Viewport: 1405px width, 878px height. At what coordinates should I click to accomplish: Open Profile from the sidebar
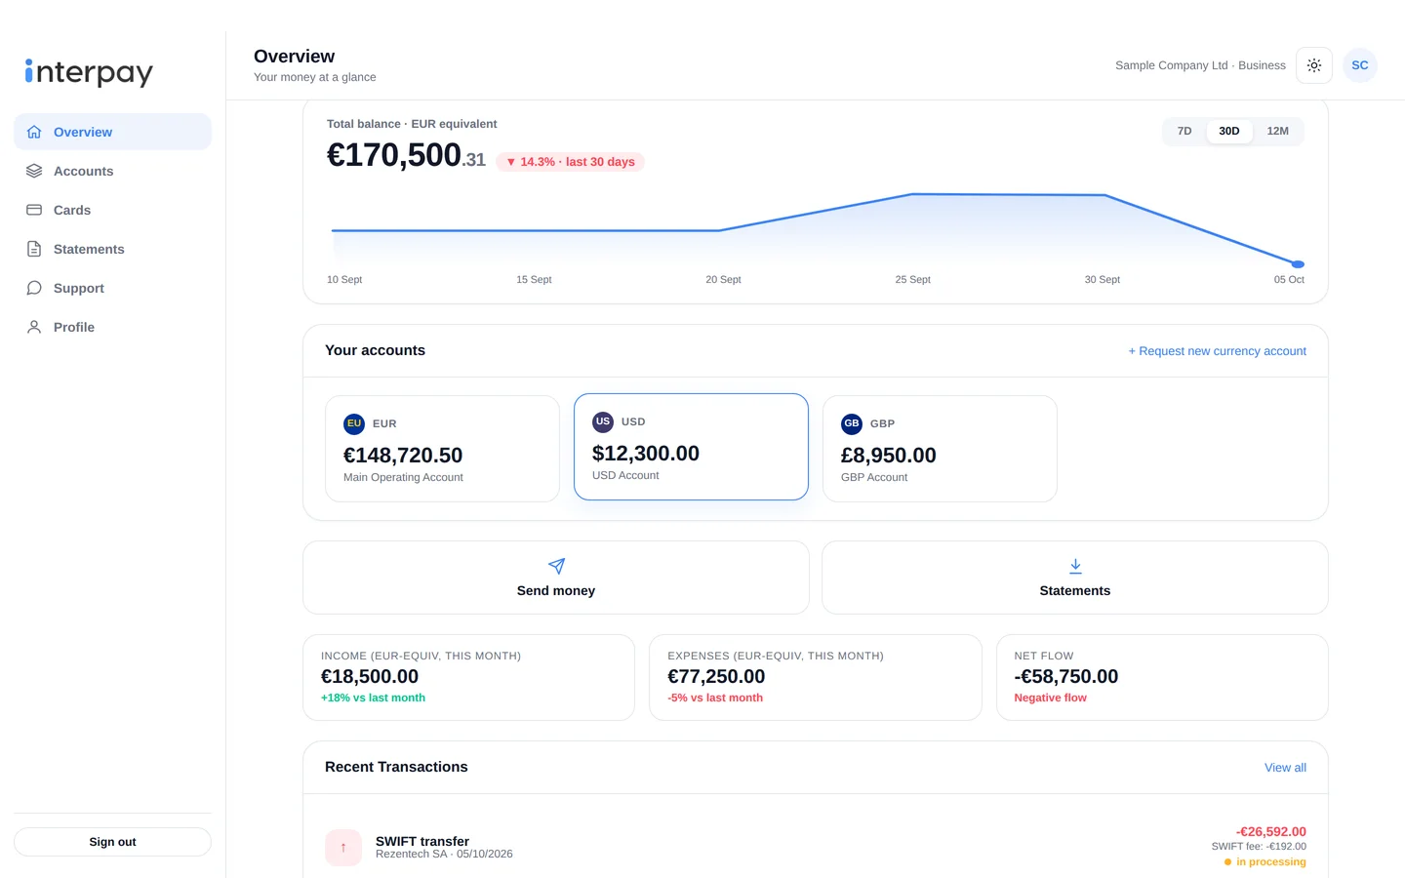click(x=112, y=327)
